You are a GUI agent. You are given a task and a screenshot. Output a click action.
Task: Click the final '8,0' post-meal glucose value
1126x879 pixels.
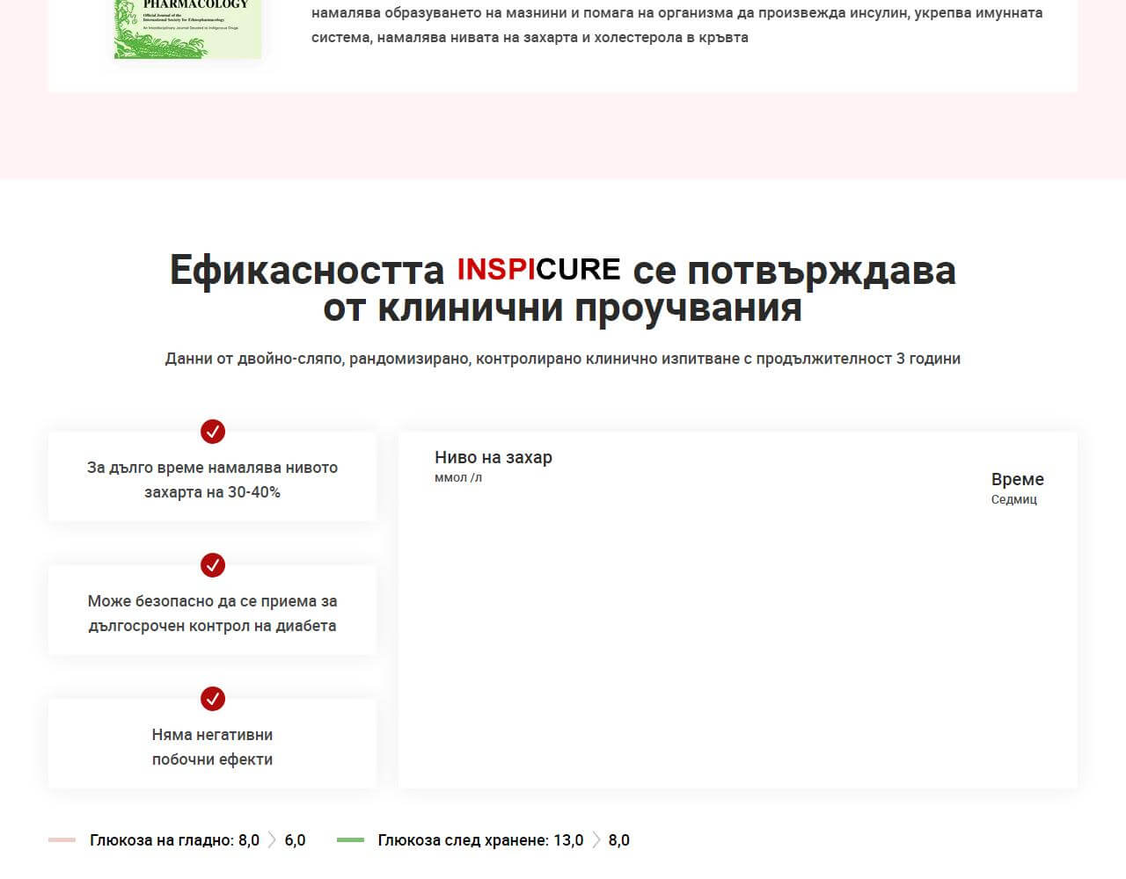[x=619, y=840]
